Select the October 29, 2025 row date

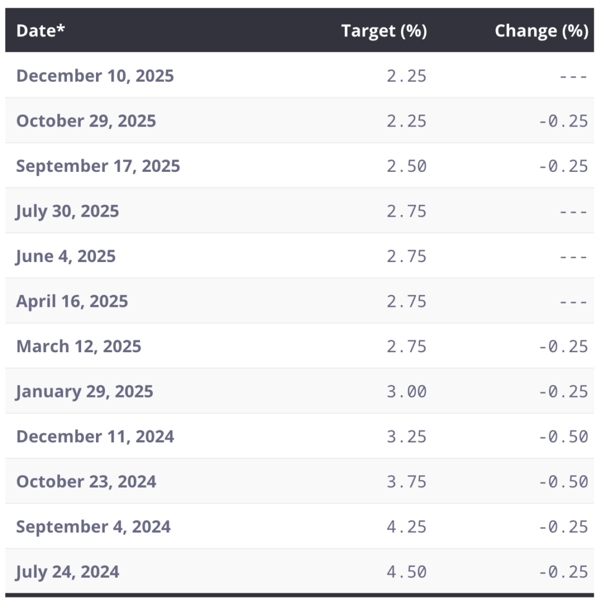(86, 121)
